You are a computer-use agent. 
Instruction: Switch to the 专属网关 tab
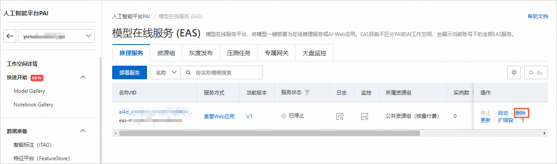pyautogui.click(x=276, y=53)
